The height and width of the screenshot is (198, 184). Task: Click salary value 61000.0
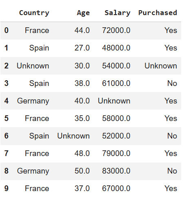[116, 83]
